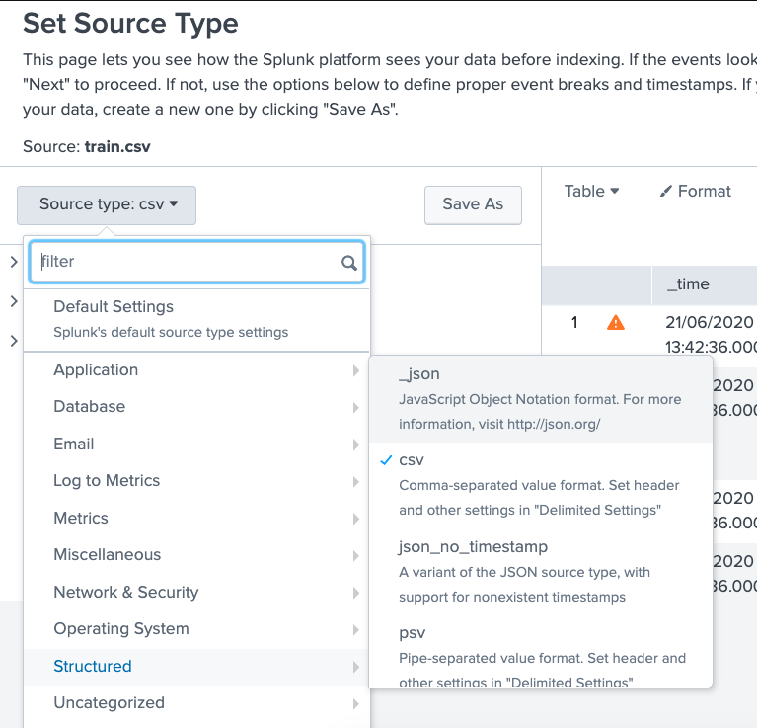
Task: Click the arrow beside Miscellaneous
Action: [x=356, y=555]
